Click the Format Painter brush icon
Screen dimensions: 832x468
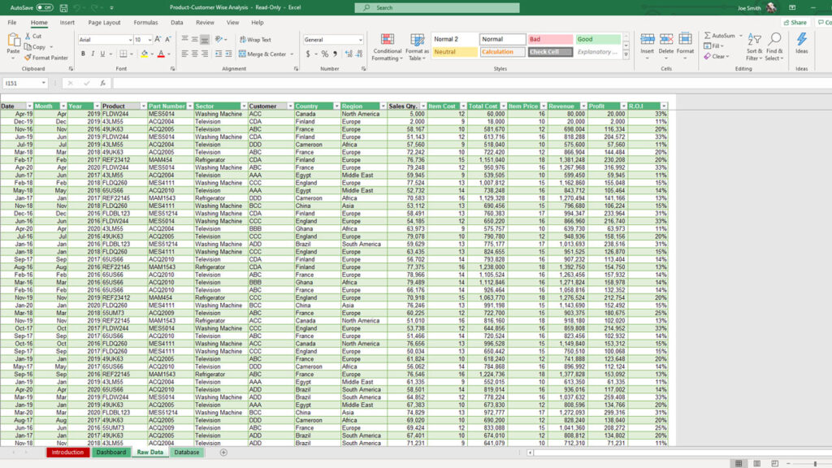(x=28, y=58)
